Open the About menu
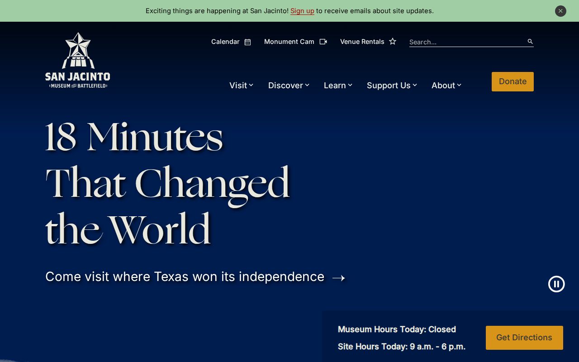The image size is (579, 362). 446,85
